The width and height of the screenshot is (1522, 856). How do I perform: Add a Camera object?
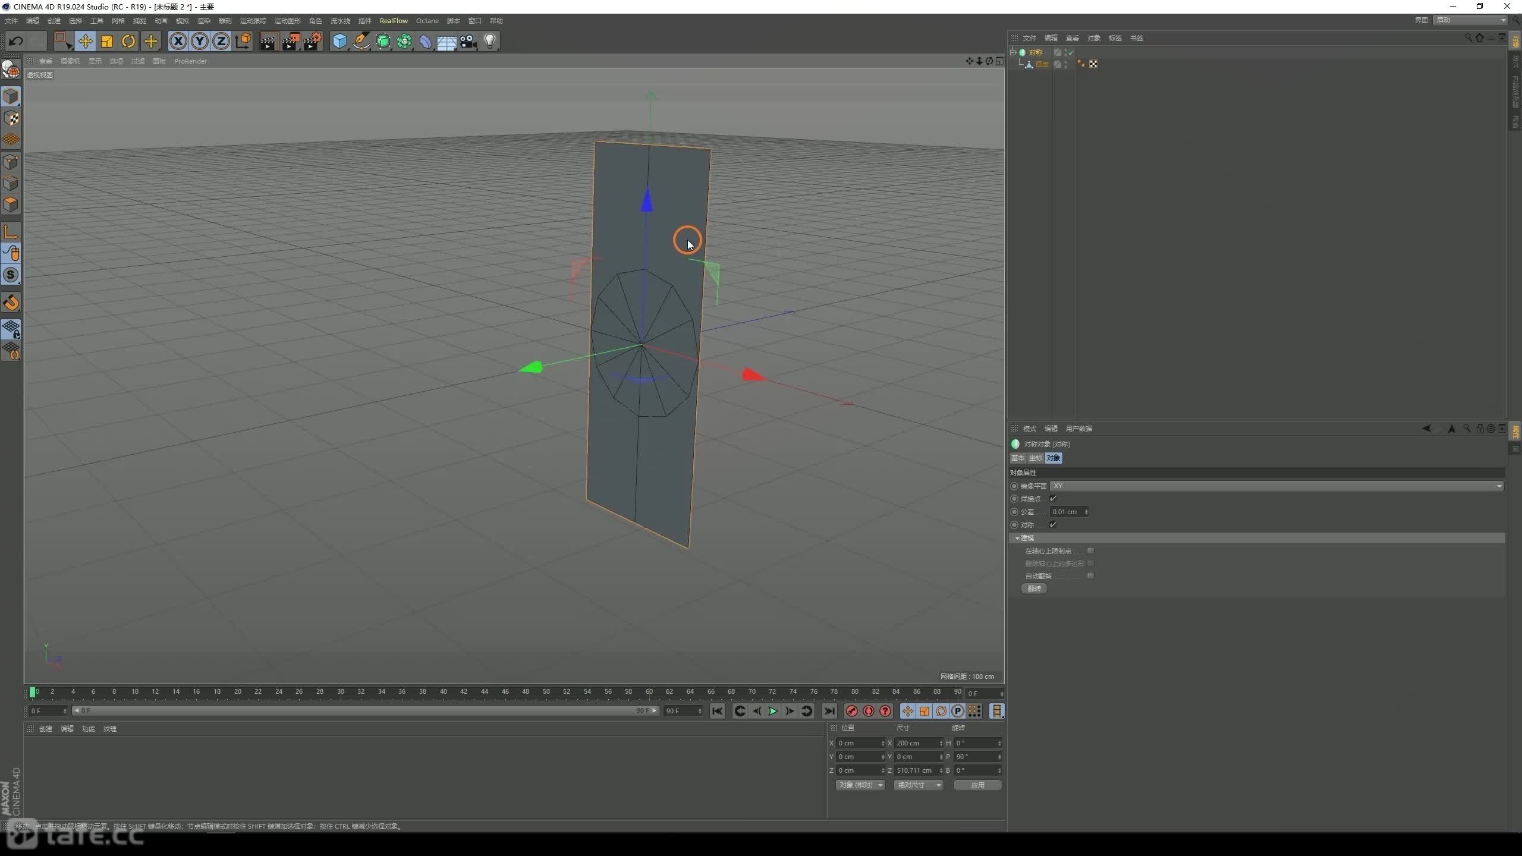pos(468,41)
